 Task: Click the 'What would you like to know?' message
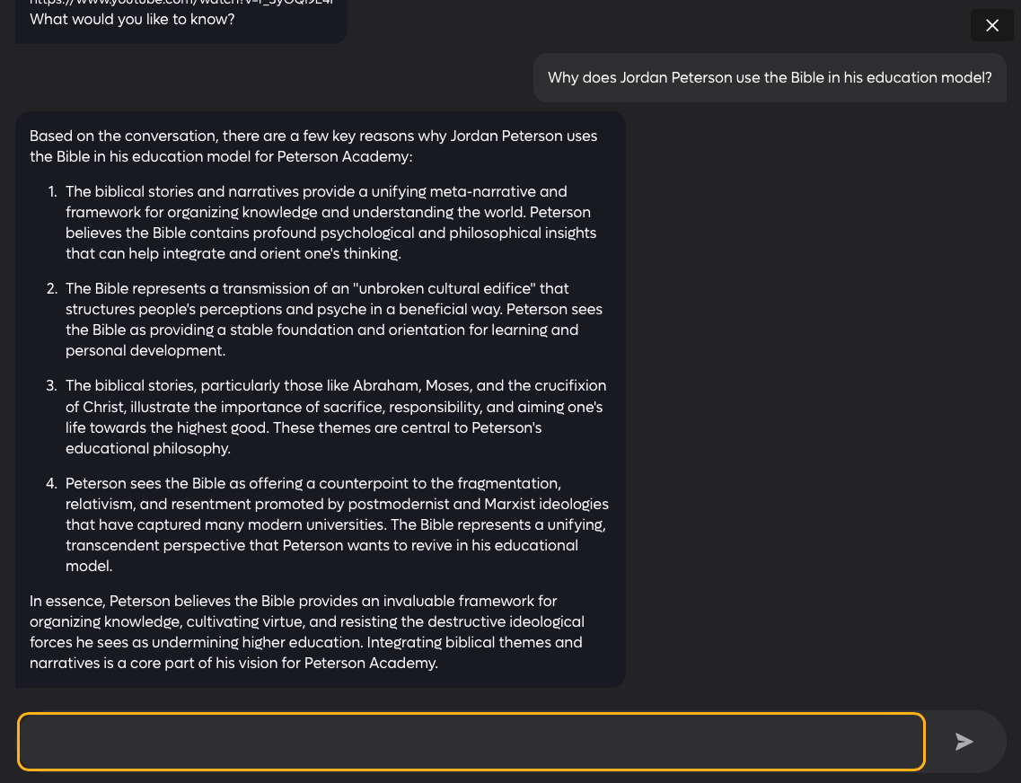pos(132,19)
